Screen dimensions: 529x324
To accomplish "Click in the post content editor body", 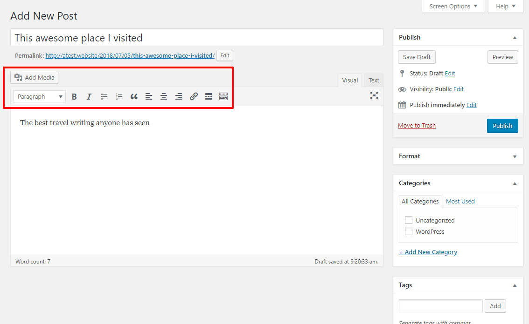I will tap(197, 182).
